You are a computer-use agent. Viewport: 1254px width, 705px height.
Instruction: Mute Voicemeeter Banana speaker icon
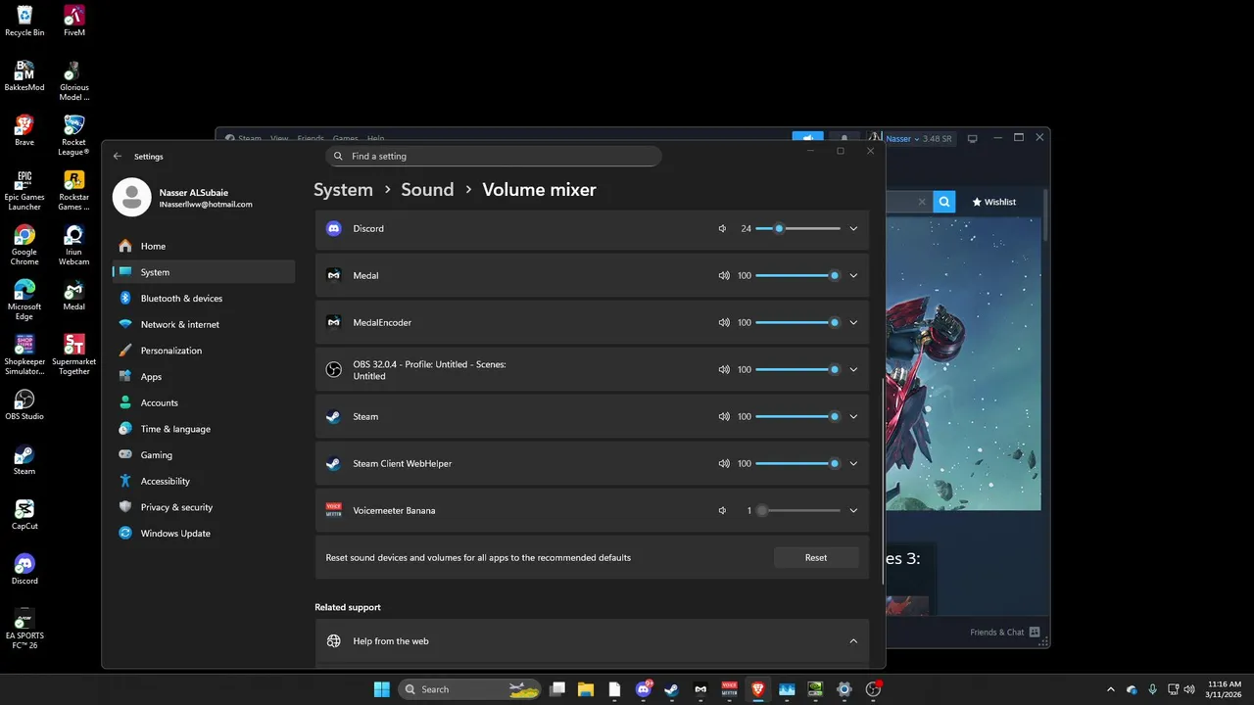click(722, 510)
